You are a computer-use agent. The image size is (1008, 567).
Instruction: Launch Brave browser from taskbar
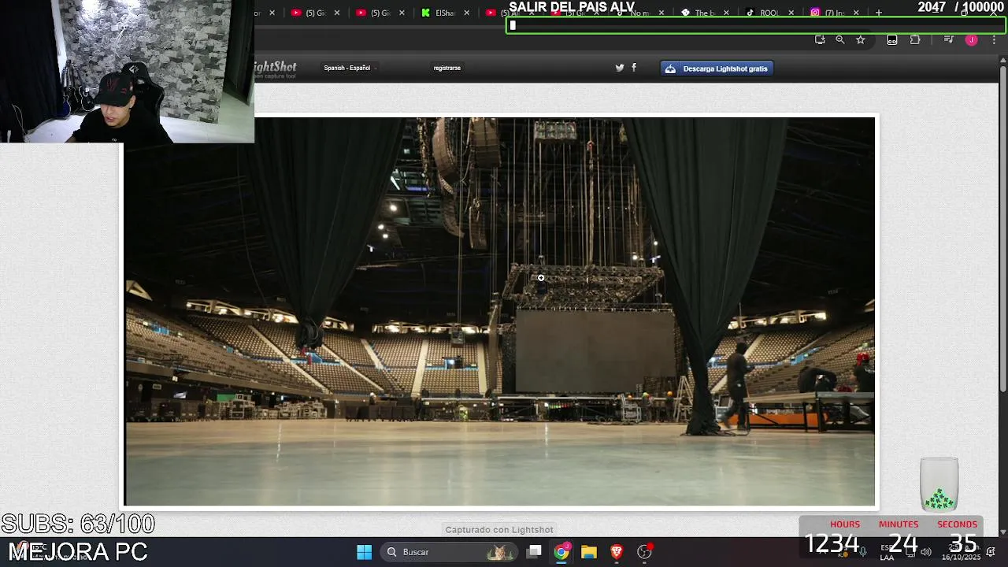[617, 552]
